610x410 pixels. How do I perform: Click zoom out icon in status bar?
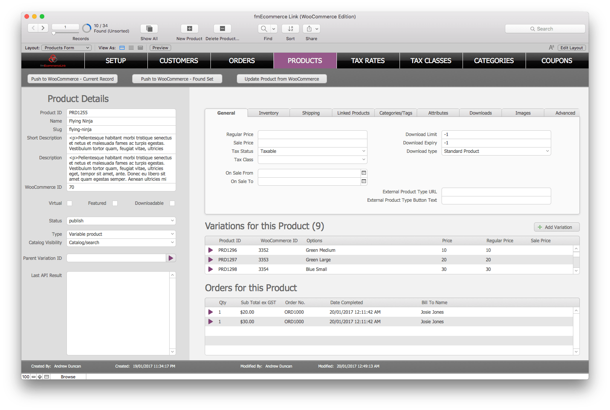(34, 377)
